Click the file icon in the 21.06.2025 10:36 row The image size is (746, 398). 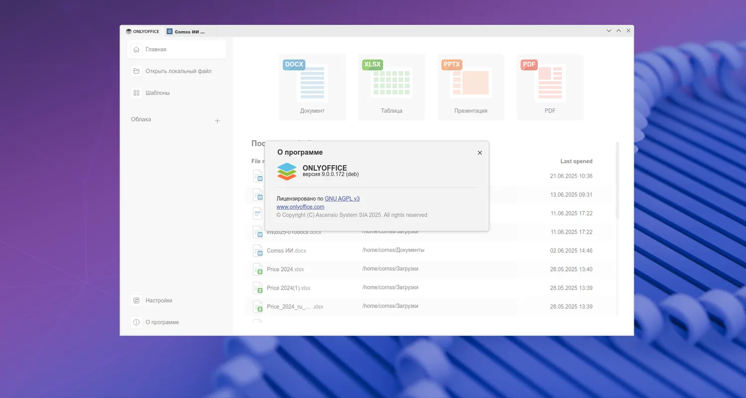coord(258,176)
